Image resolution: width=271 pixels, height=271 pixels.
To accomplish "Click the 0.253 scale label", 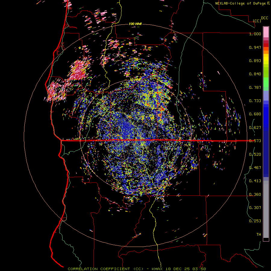I will (255, 221).
